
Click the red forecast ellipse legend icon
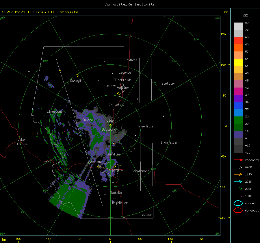click(x=238, y=210)
